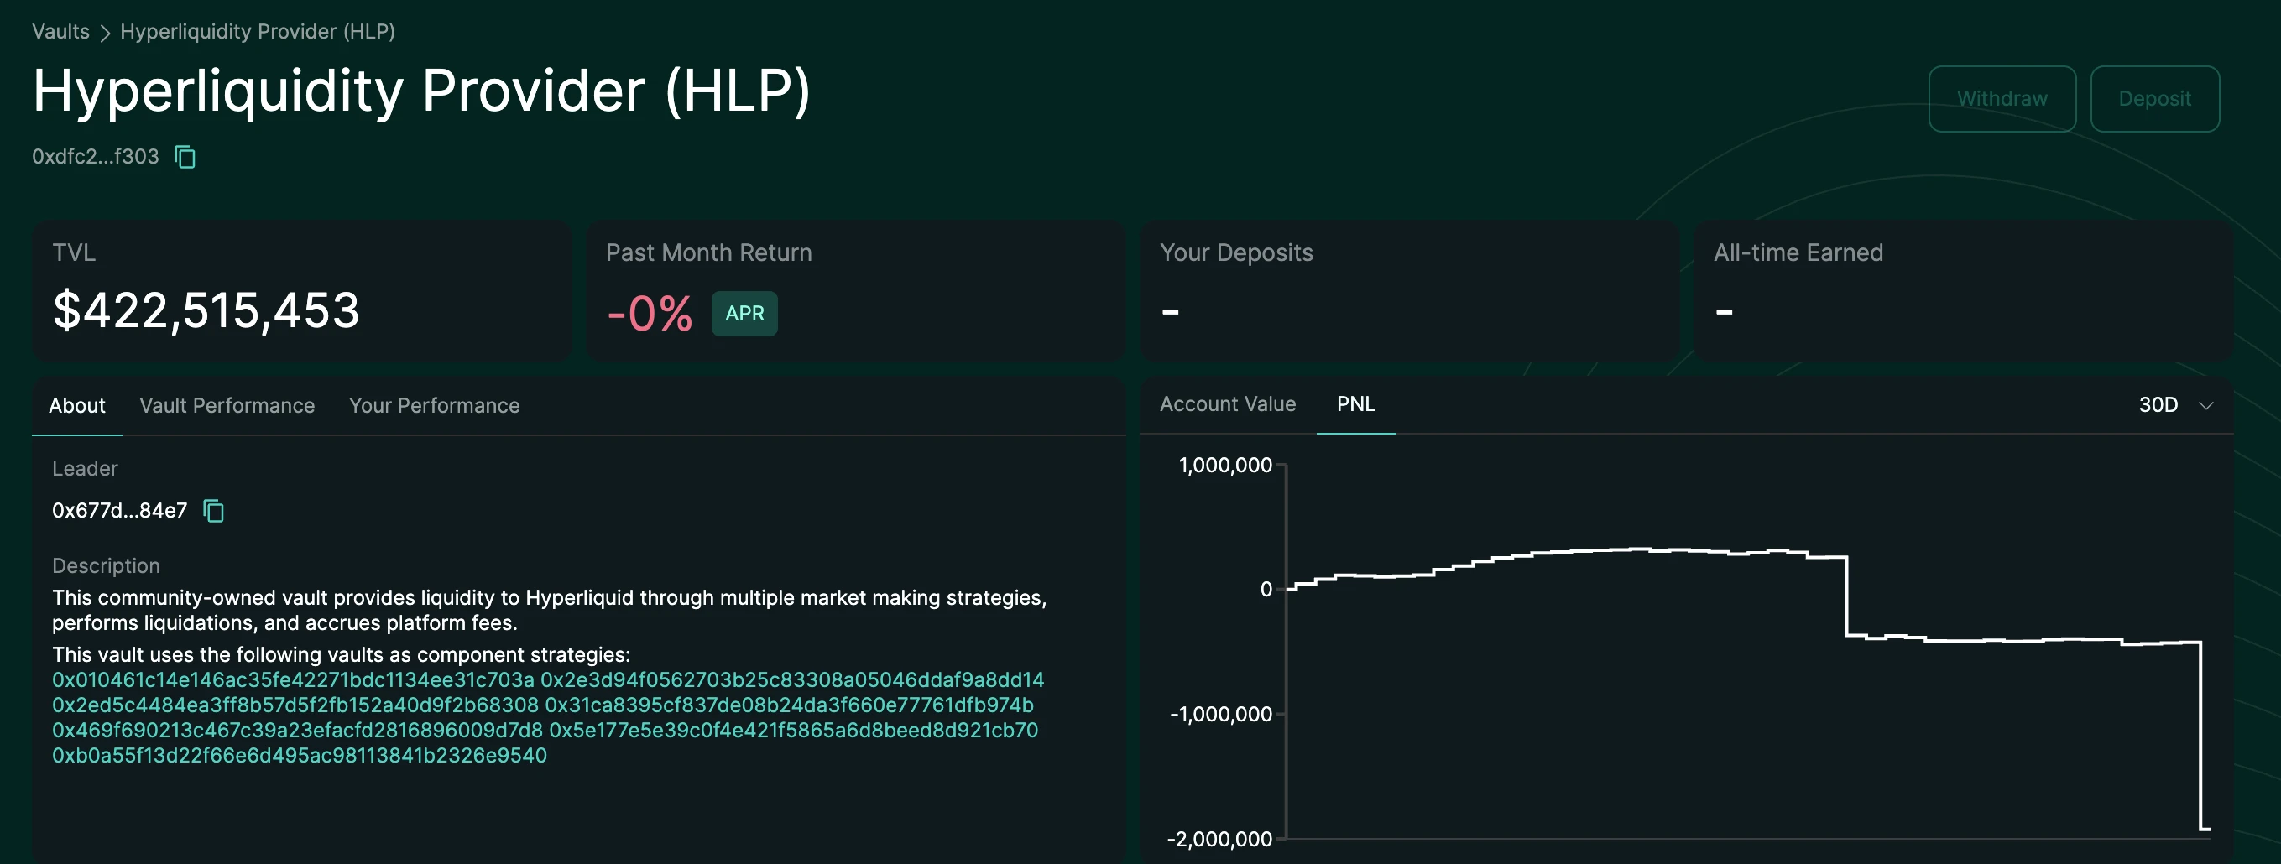The height and width of the screenshot is (864, 2281).
Task: Show the Account Value chart tab
Action: point(1227,403)
